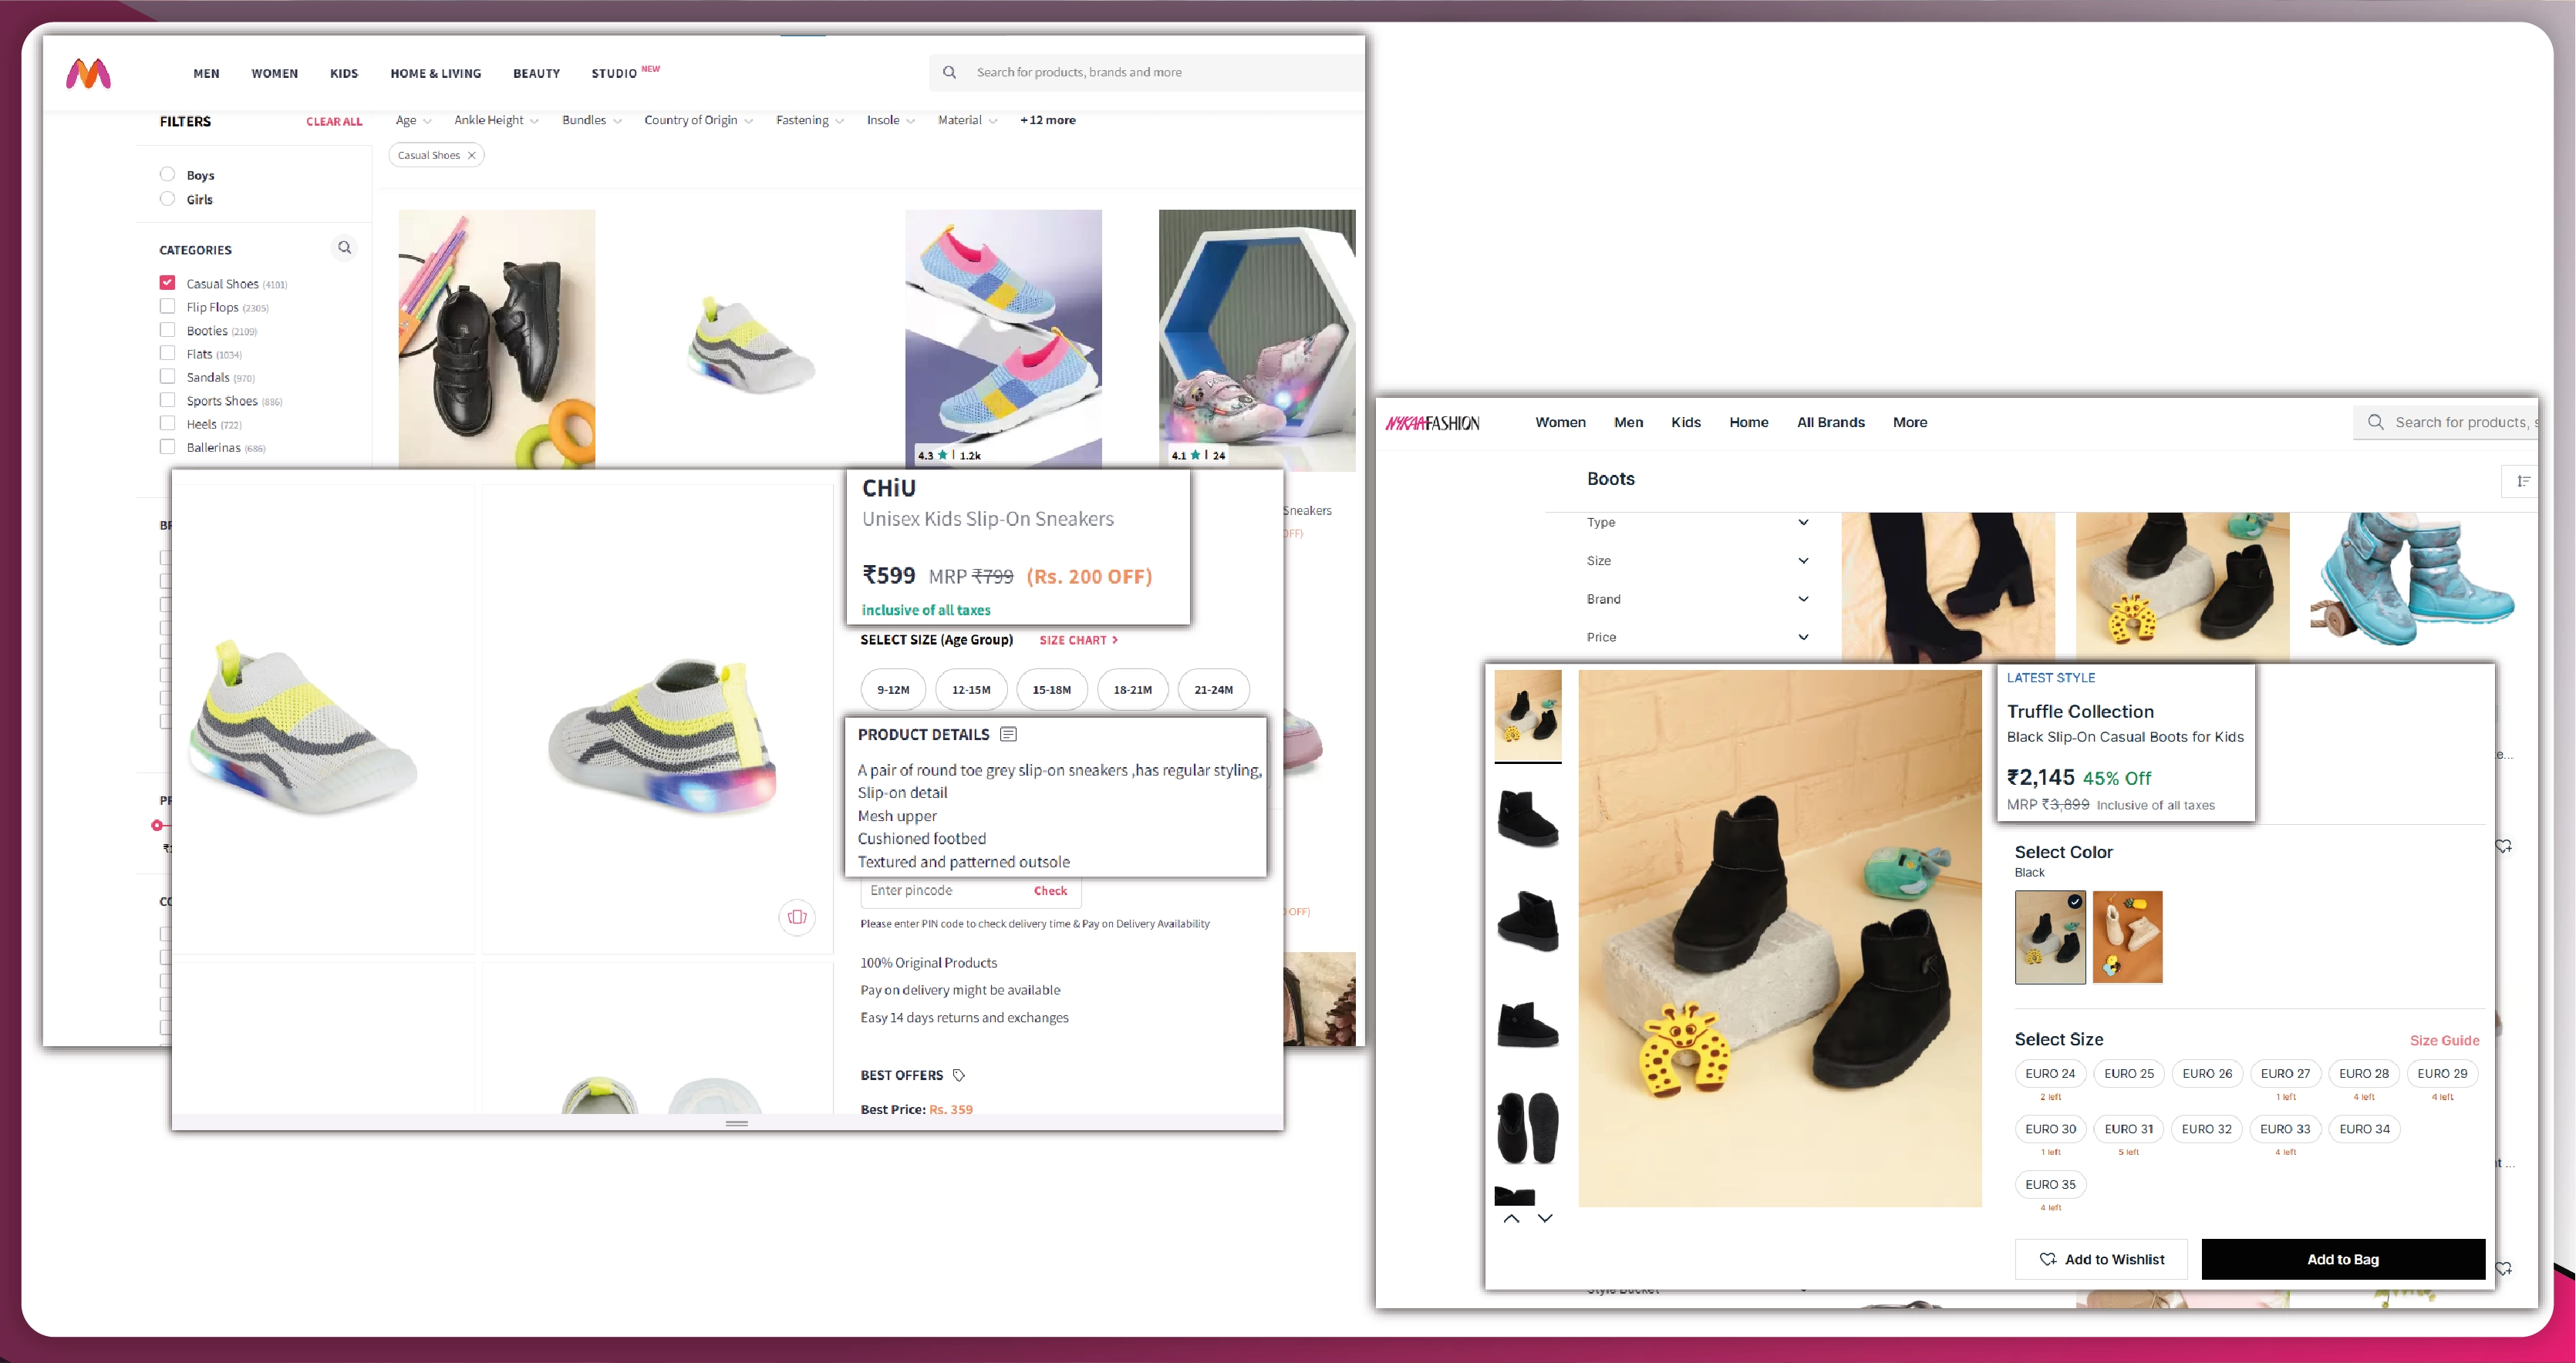
Task: Select the beige boot color swatch
Action: pyautogui.click(x=2127, y=937)
